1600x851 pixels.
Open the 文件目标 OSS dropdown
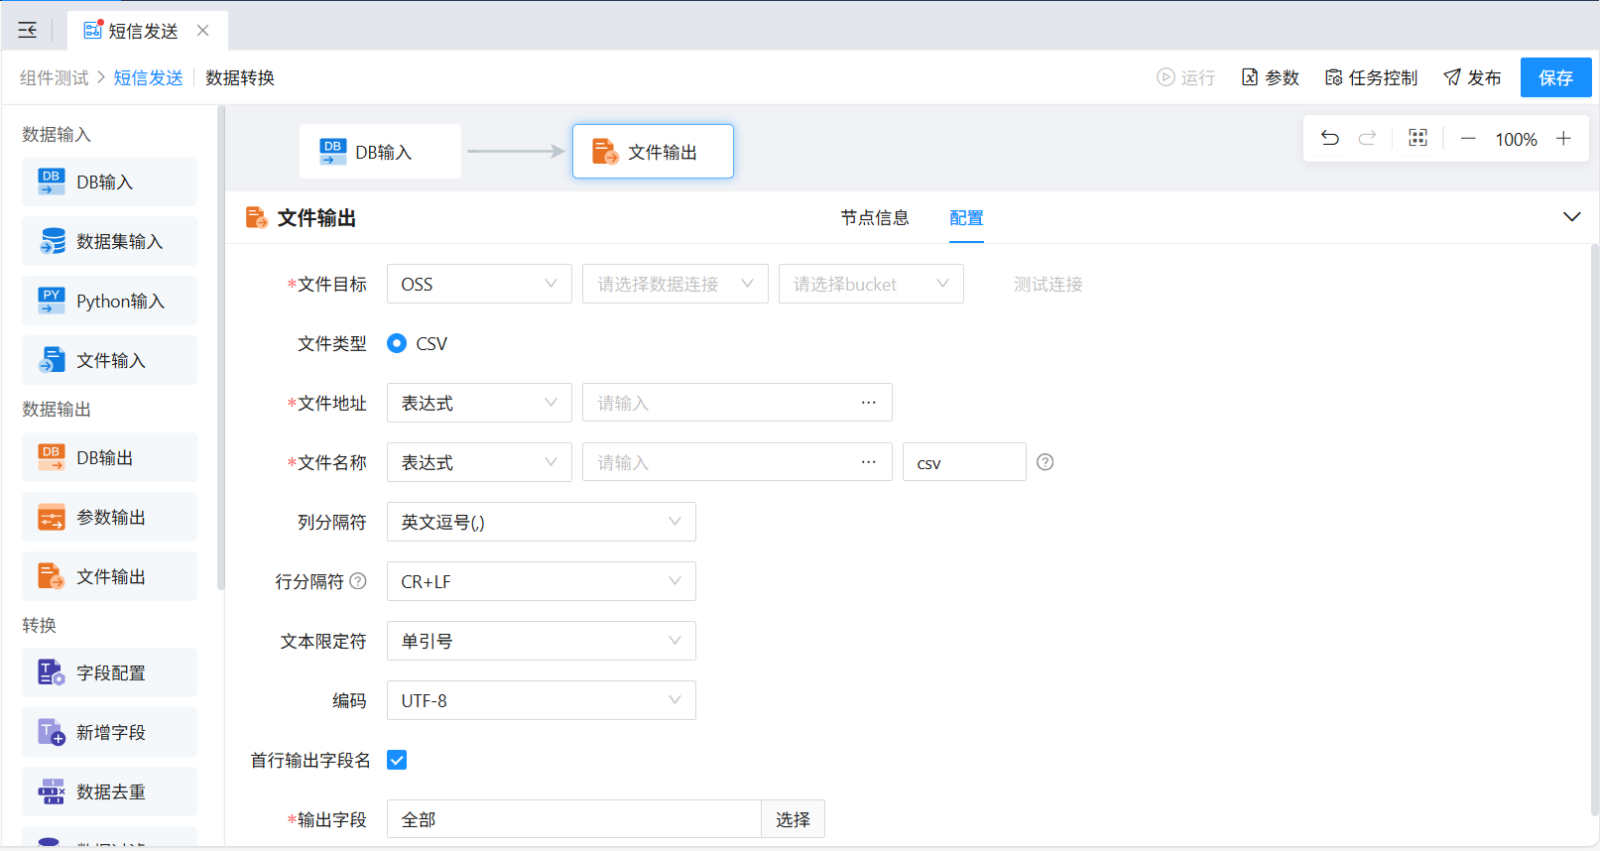(478, 284)
